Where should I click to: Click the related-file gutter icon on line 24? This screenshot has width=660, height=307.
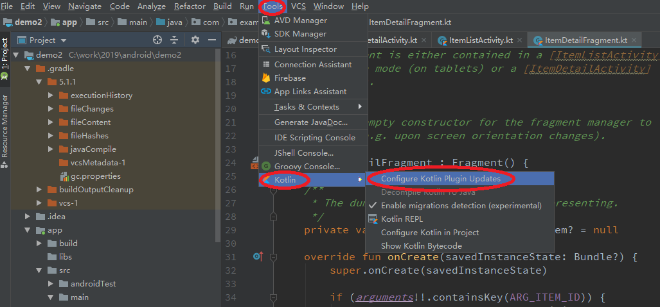coord(254,163)
